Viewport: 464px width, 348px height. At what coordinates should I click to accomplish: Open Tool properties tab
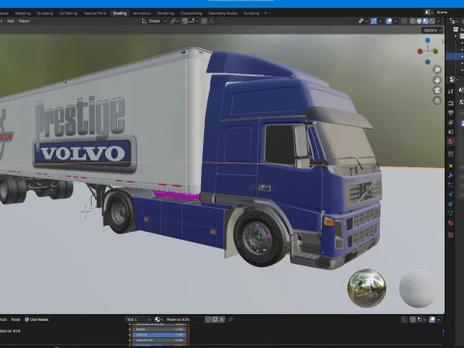click(450, 92)
